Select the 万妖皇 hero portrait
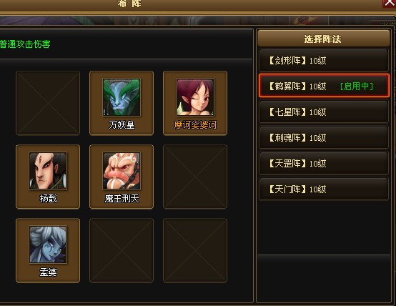The image size is (396, 306). click(122, 97)
